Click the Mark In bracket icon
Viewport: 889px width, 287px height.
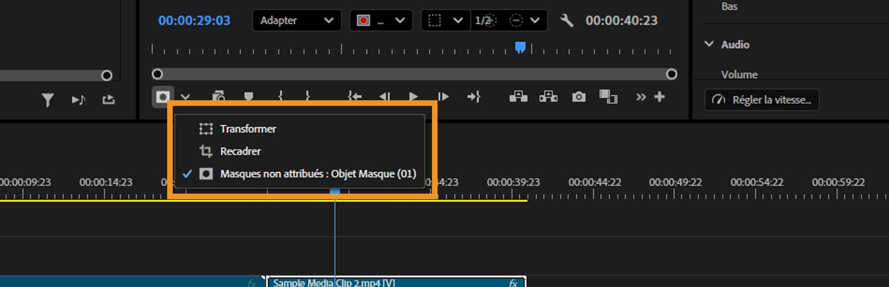pos(280,96)
